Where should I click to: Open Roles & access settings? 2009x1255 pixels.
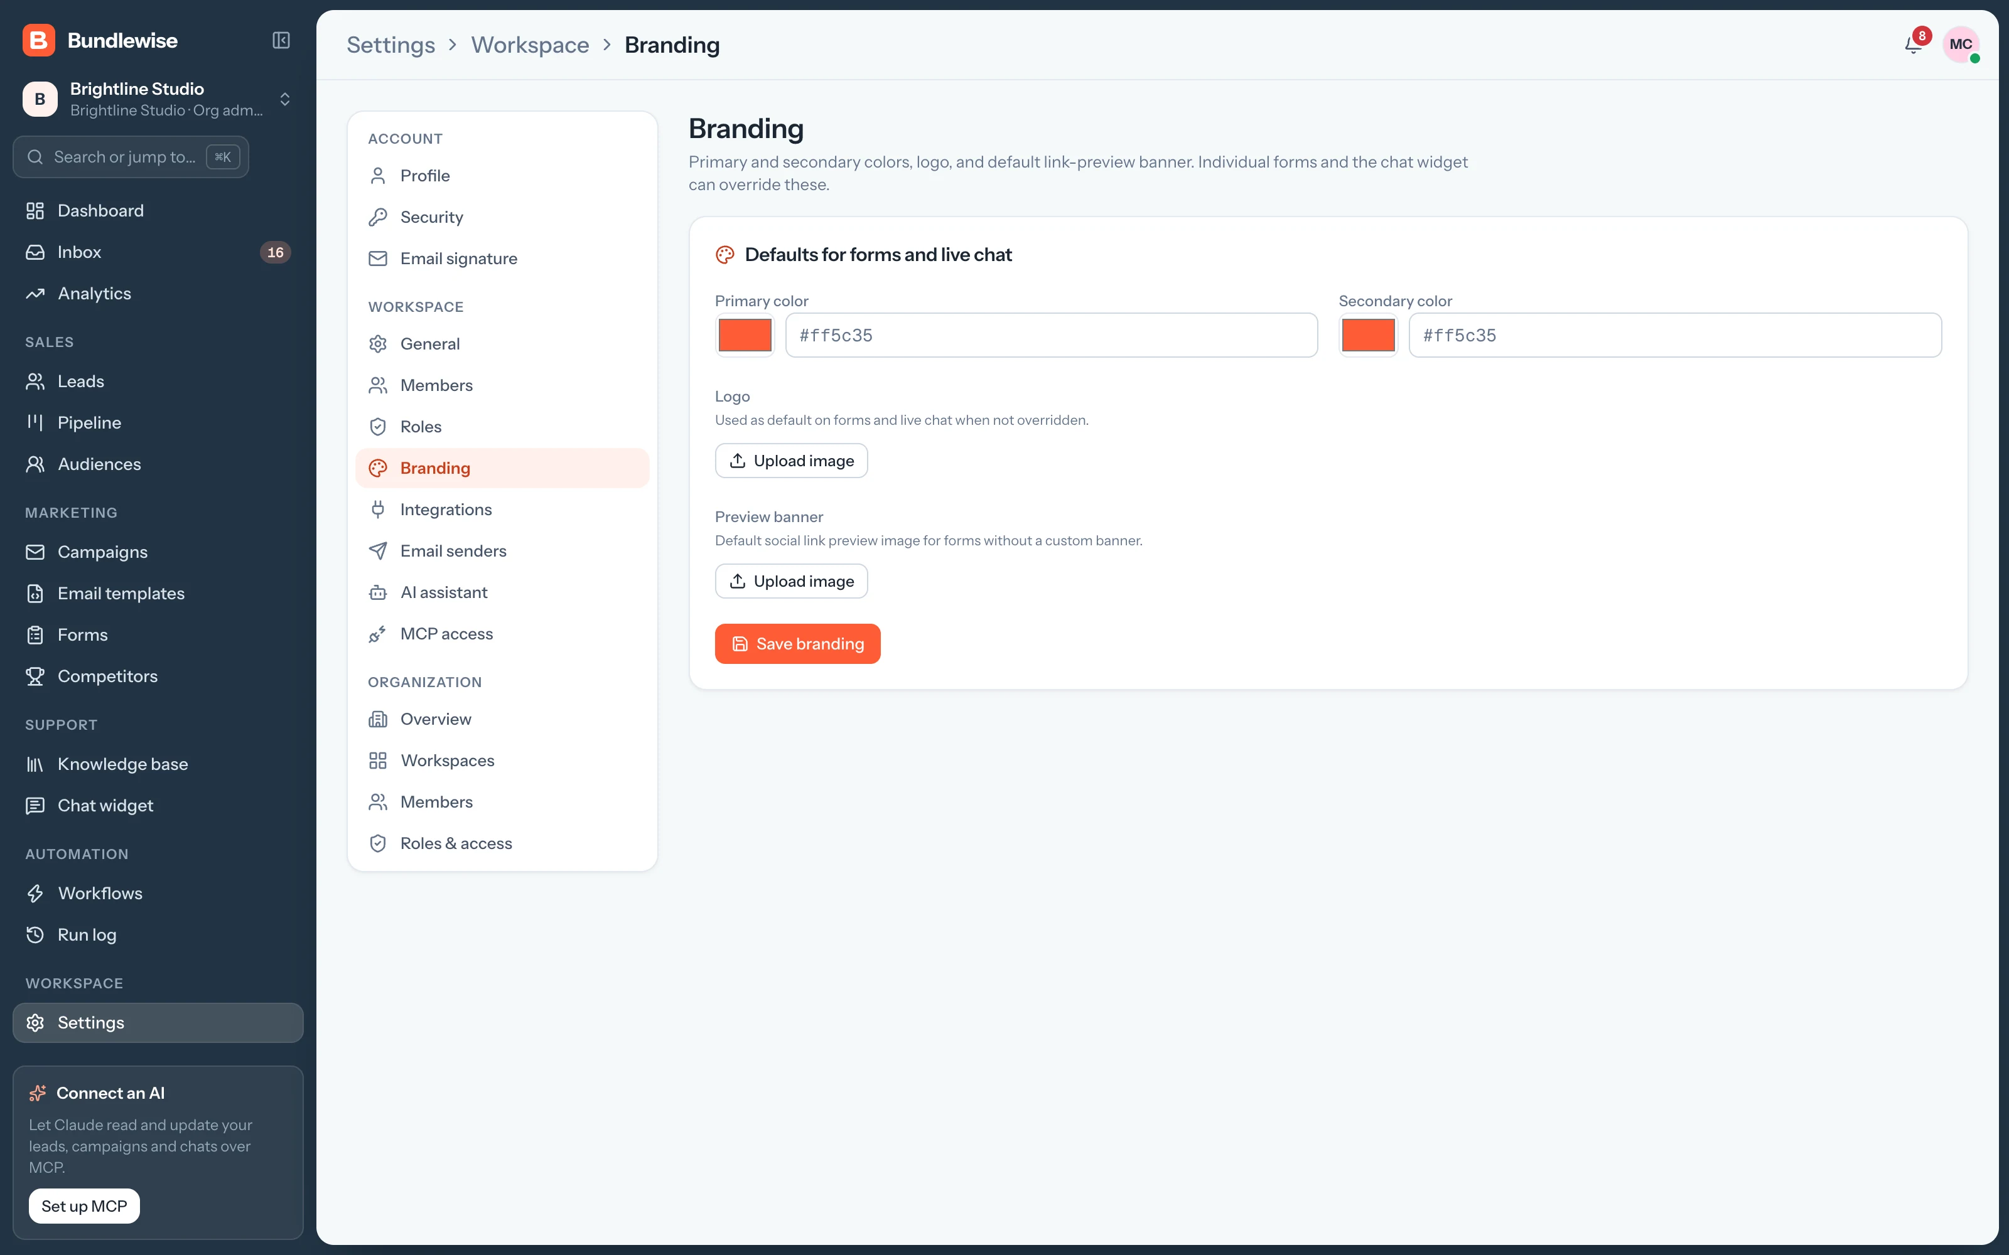point(502,843)
